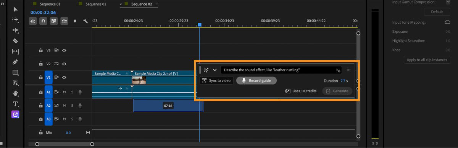Mute the A1 audio track
The width and height of the screenshot is (458, 148).
tap(64, 92)
